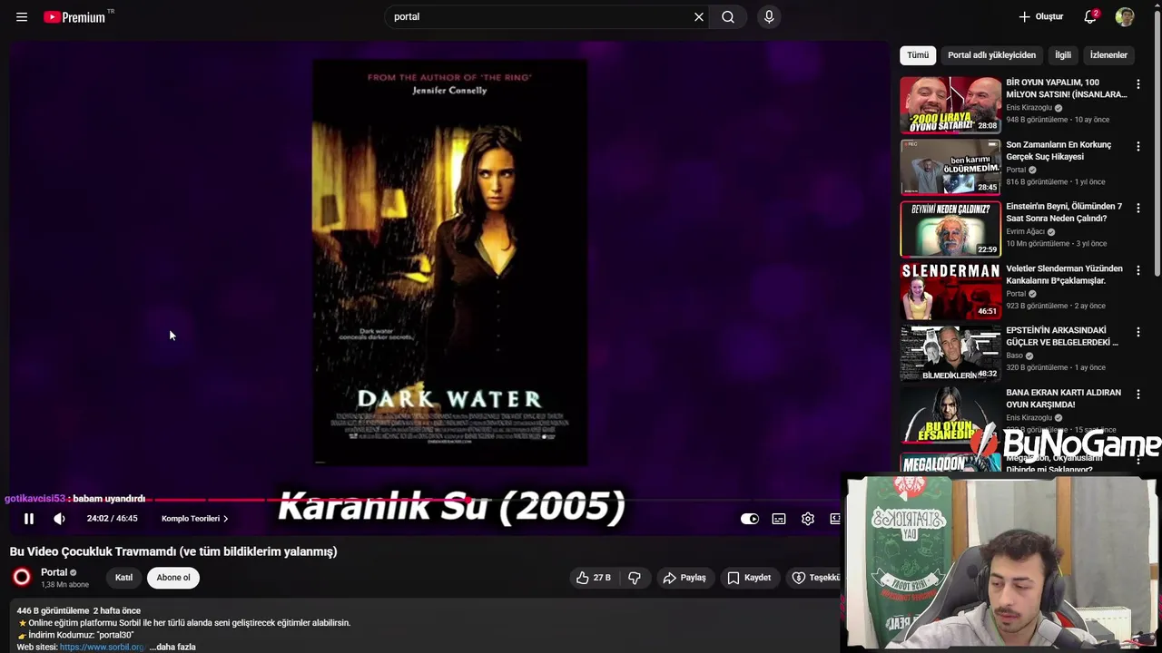Click the Dark Water poster in video
This screenshot has height=653, width=1162.
[450, 263]
